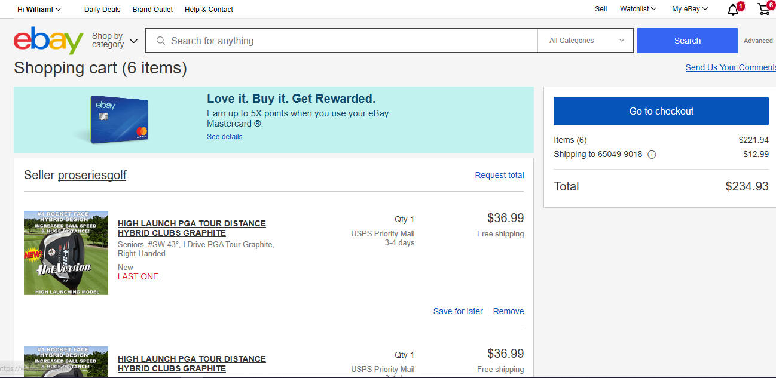
Task: Click the eBay Mastercard image in banner
Action: click(x=119, y=119)
